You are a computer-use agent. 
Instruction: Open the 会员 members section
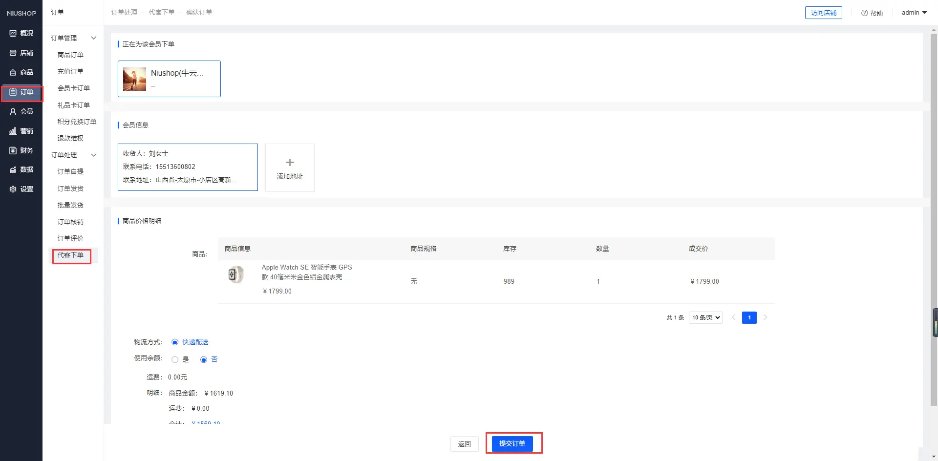21,111
